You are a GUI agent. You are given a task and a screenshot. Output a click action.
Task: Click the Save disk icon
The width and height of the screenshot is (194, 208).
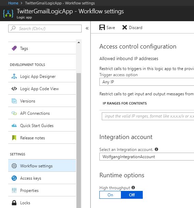[x=102, y=27]
